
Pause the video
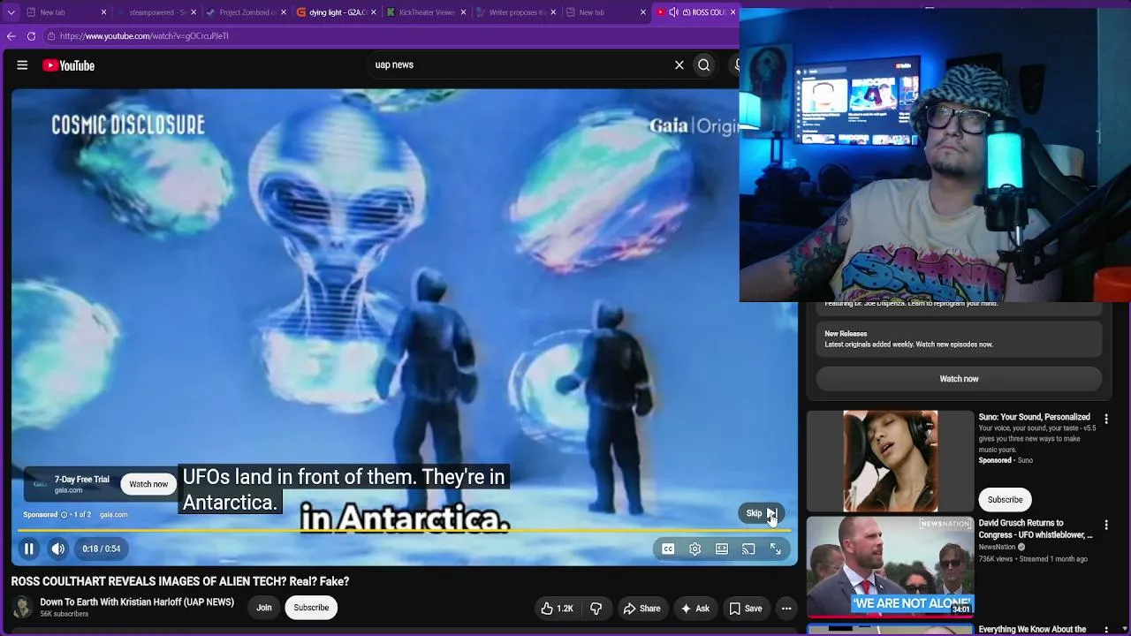coord(28,549)
